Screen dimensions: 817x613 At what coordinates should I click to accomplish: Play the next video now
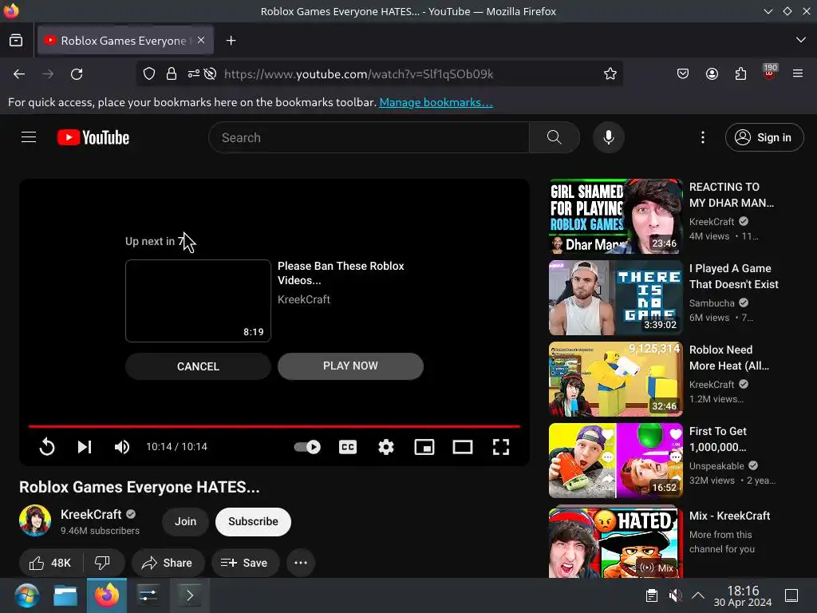(350, 366)
